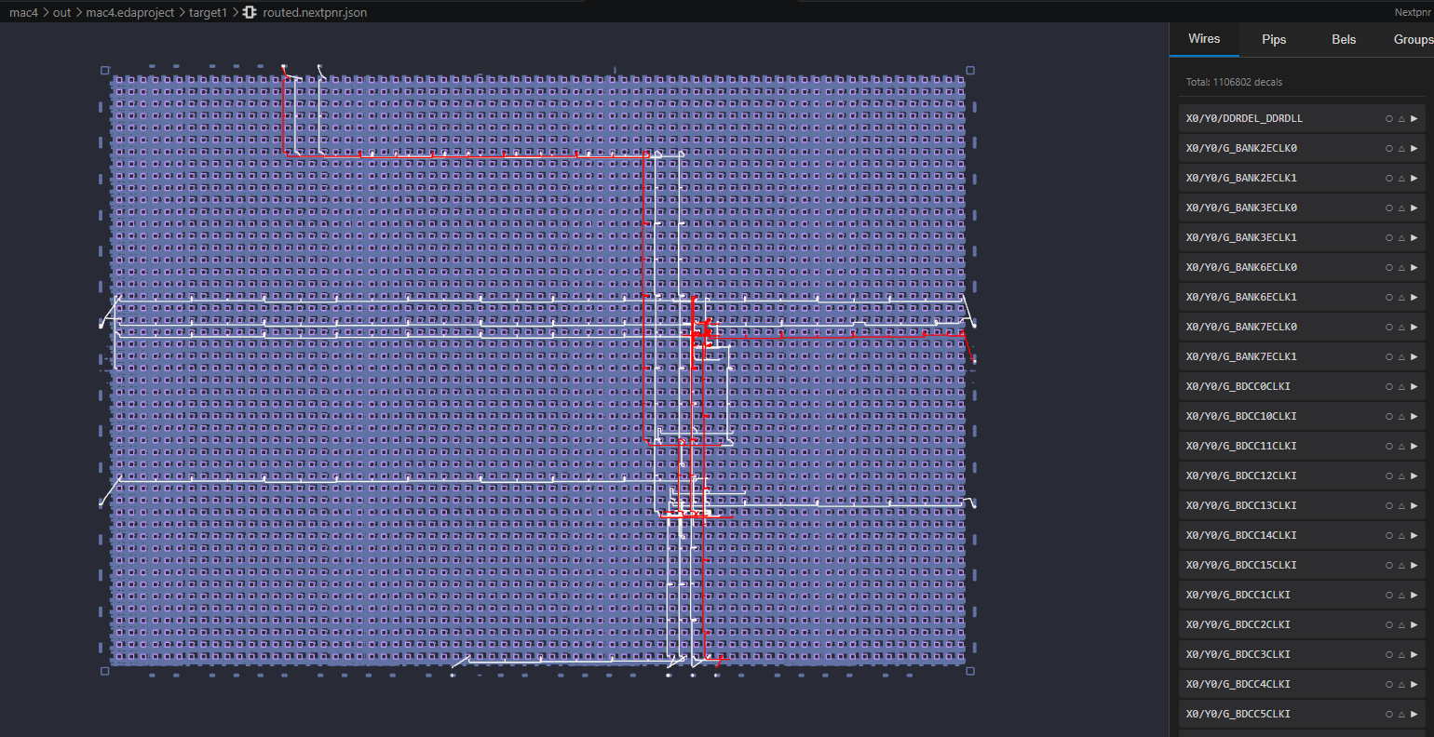Switch to the Groups tab
Viewport: 1434px width, 737px height.
(1413, 39)
